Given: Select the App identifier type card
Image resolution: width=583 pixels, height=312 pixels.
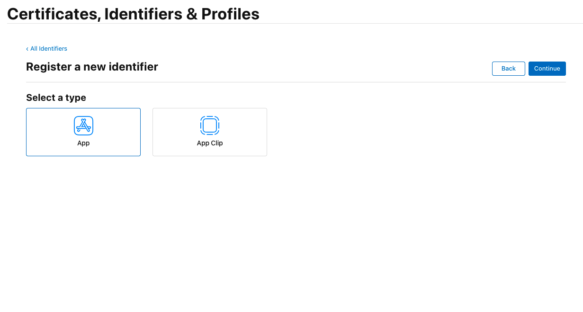Looking at the screenshot, I should click(x=83, y=132).
